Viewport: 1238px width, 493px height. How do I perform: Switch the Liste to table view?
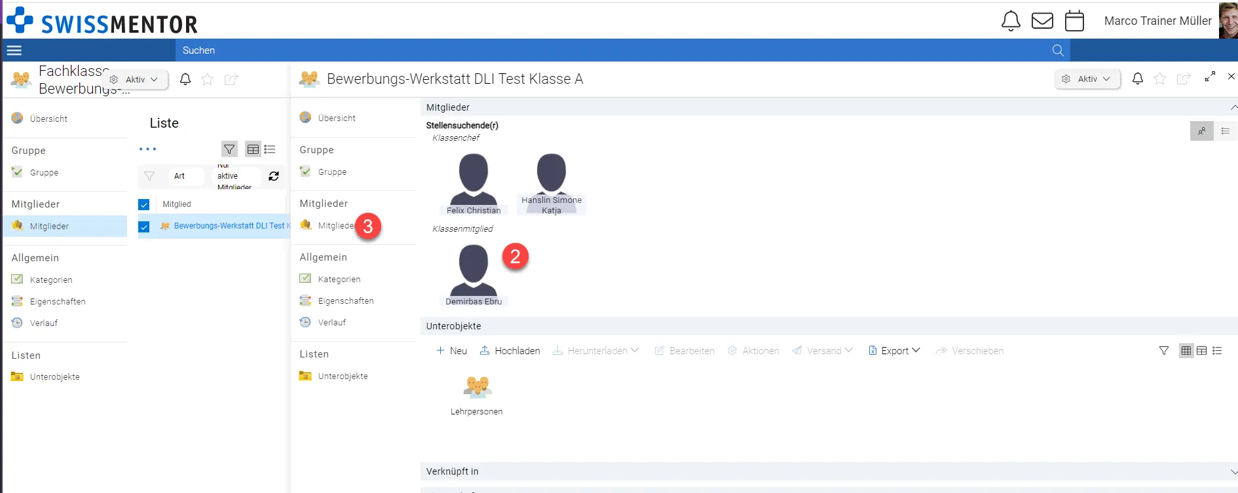pyautogui.click(x=253, y=149)
